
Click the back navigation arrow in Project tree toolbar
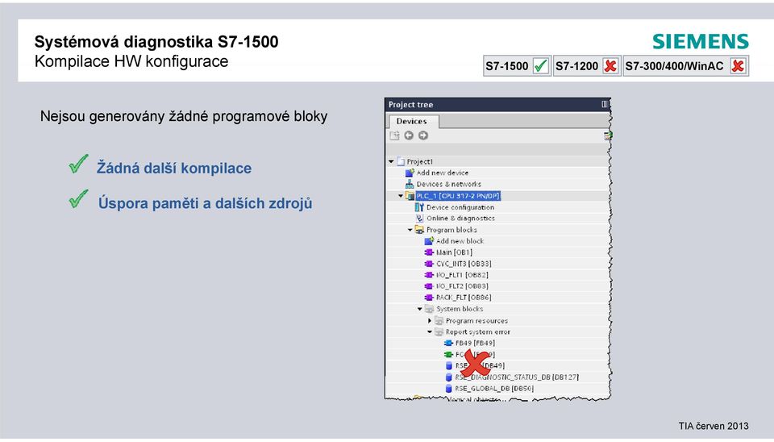[x=409, y=136]
